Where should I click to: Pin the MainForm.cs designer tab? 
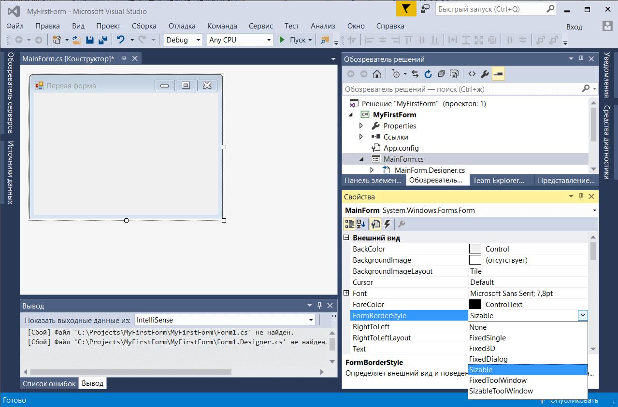123,58
